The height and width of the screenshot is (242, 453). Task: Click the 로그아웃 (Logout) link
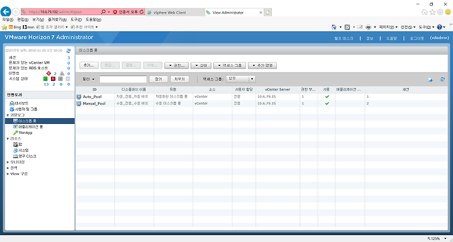click(x=417, y=38)
